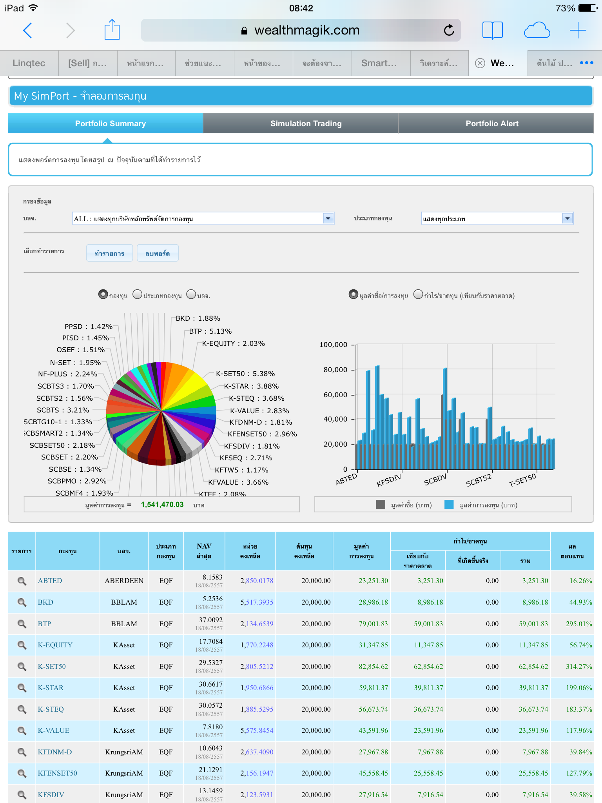Select the บลจ. pie chart radio button
The image size is (602, 803).
191,294
